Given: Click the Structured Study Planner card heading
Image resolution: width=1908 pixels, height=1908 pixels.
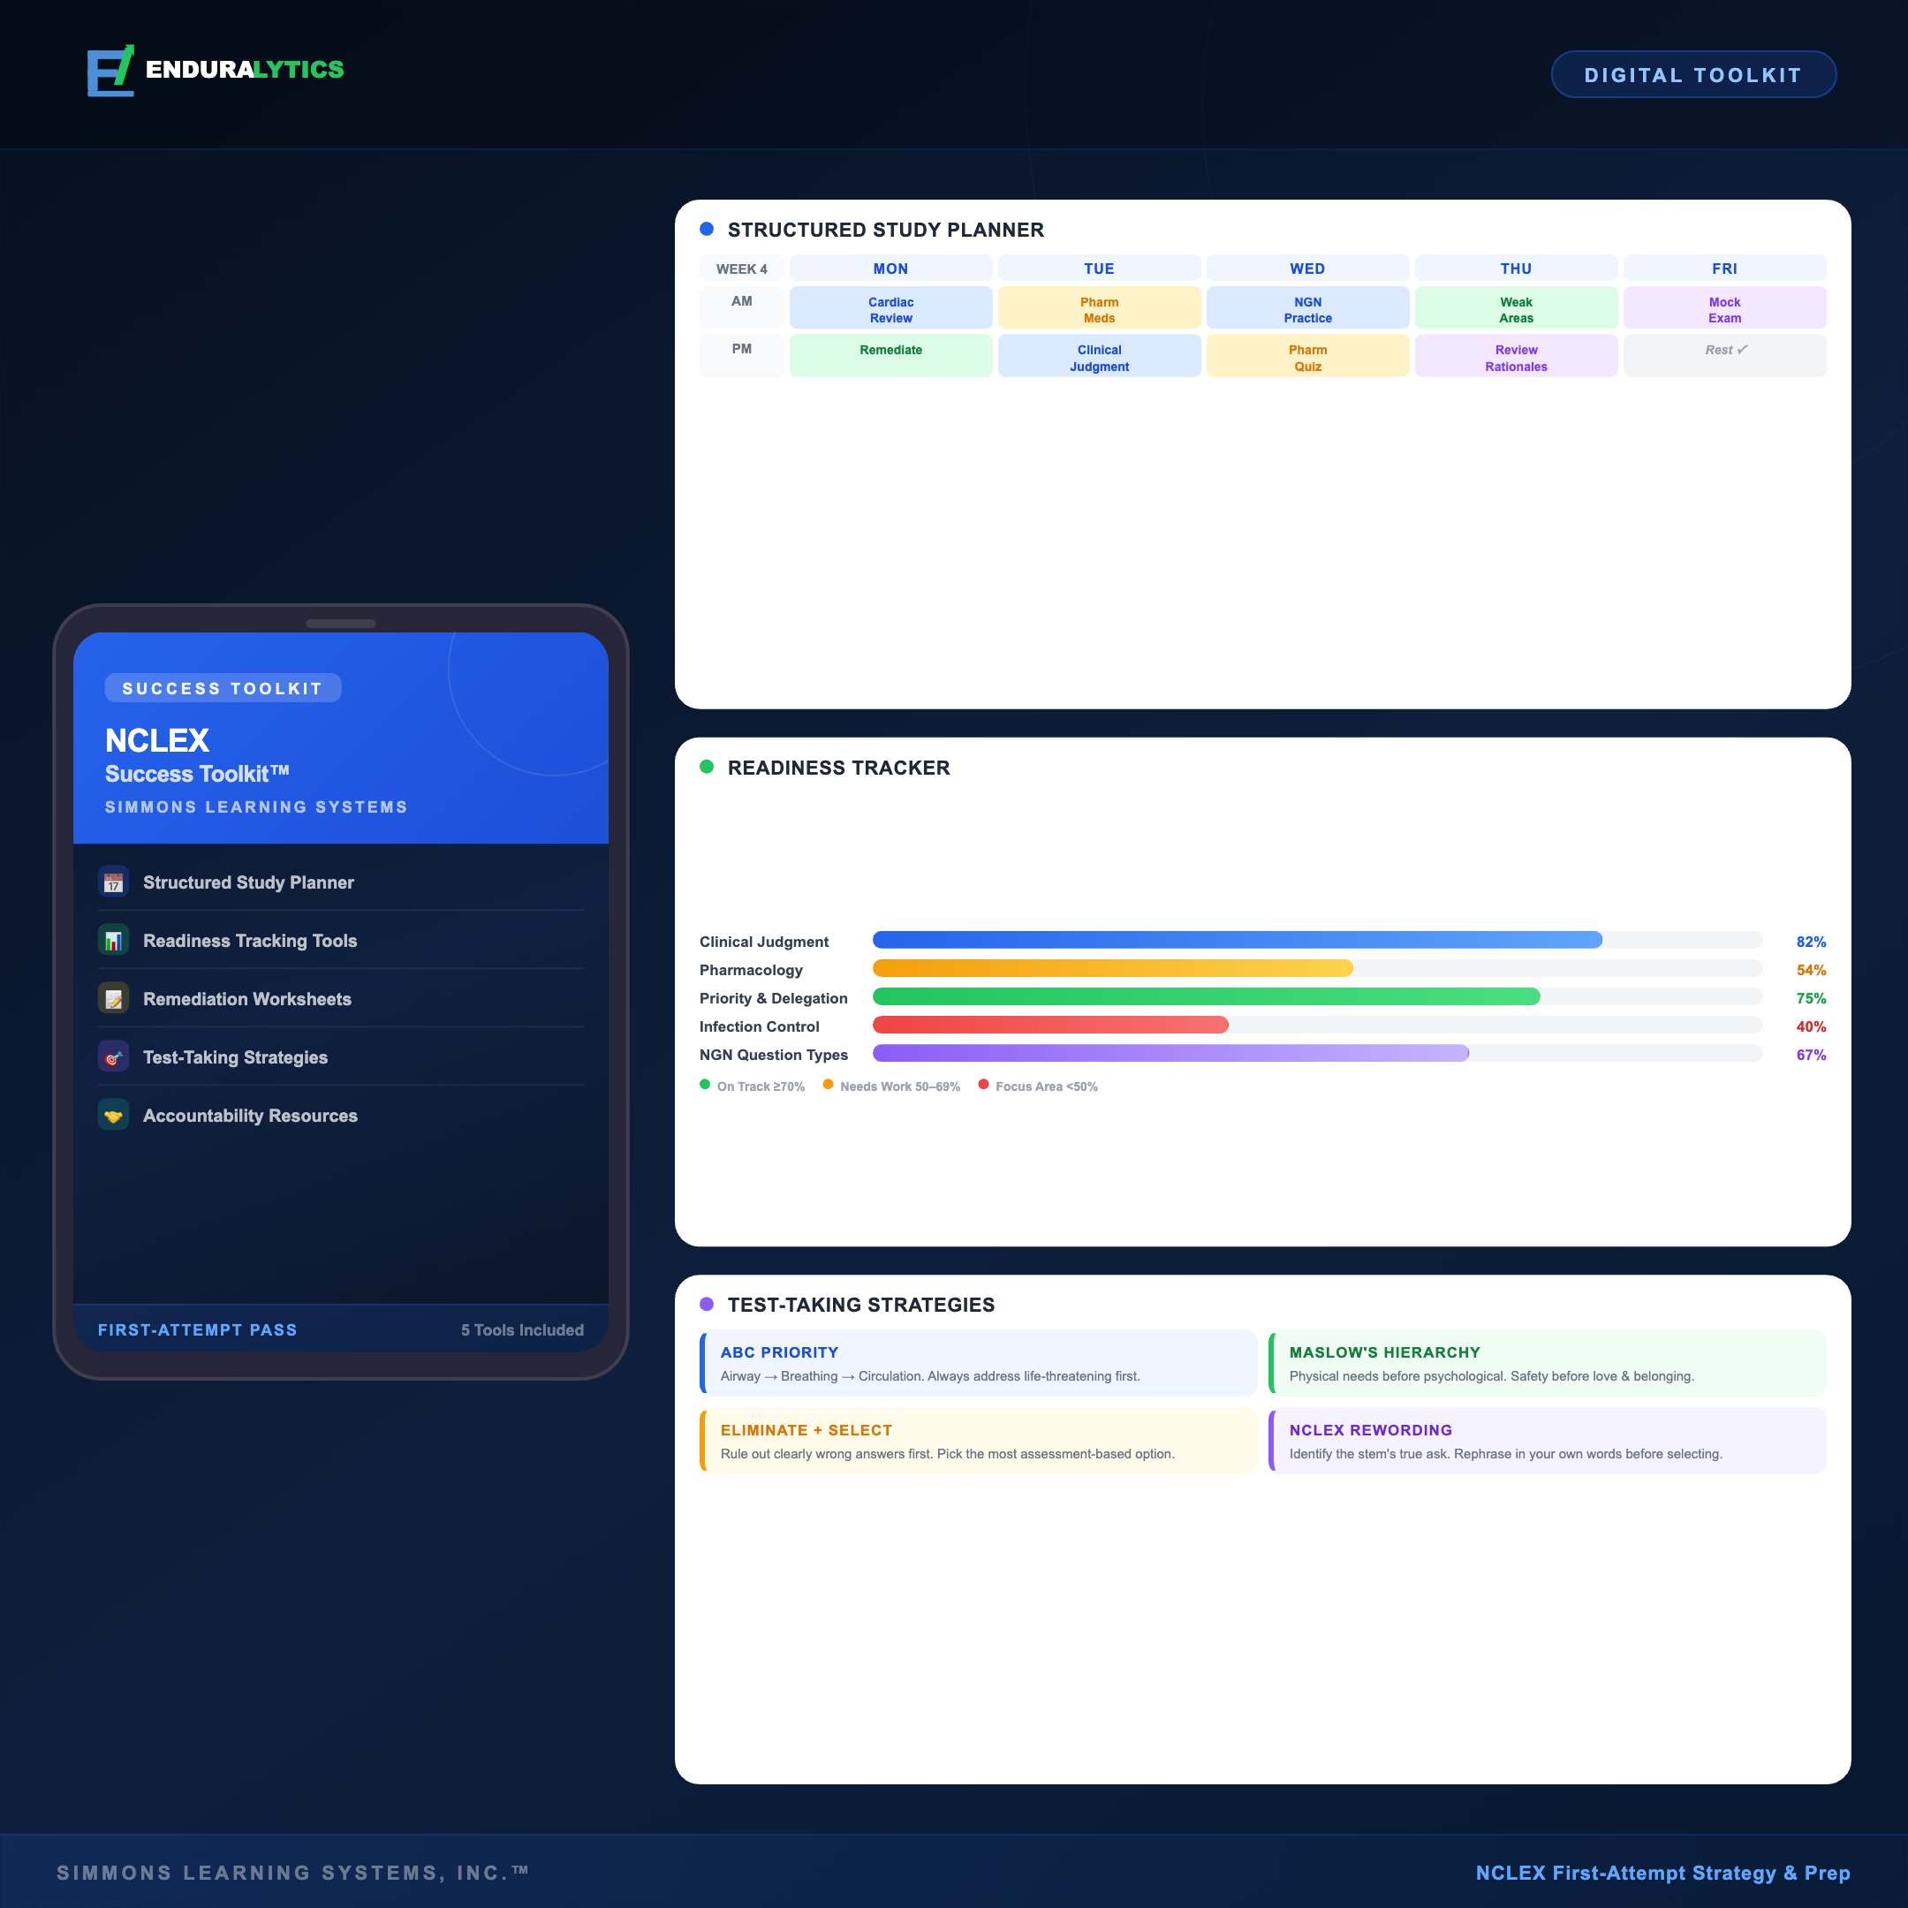Looking at the screenshot, I should [885, 229].
